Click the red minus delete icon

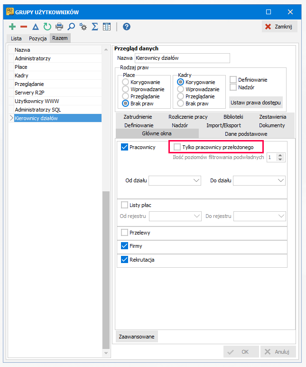pyautogui.click(x=24, y=27)
